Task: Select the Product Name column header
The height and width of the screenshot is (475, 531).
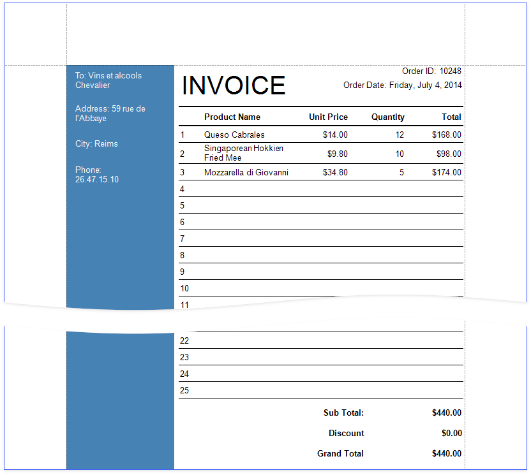Action: [232, 117]
